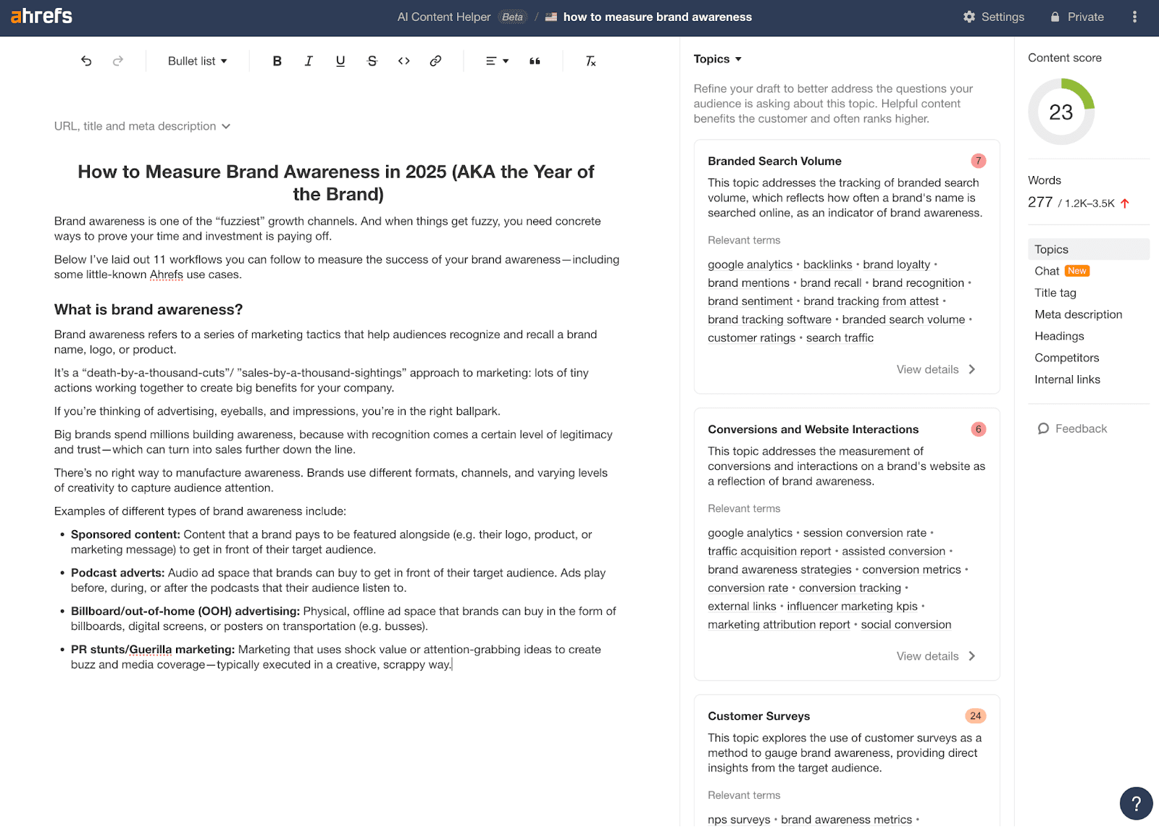Insert a hyperlink with the link icon
1159x827 pixels.
point(435,61)
